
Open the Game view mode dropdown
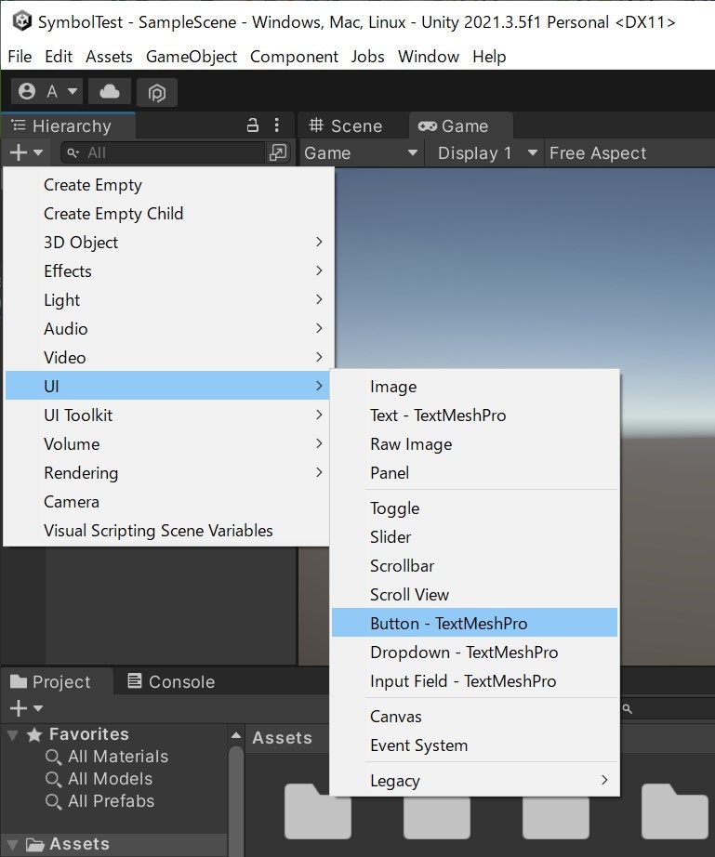[361, 153]
